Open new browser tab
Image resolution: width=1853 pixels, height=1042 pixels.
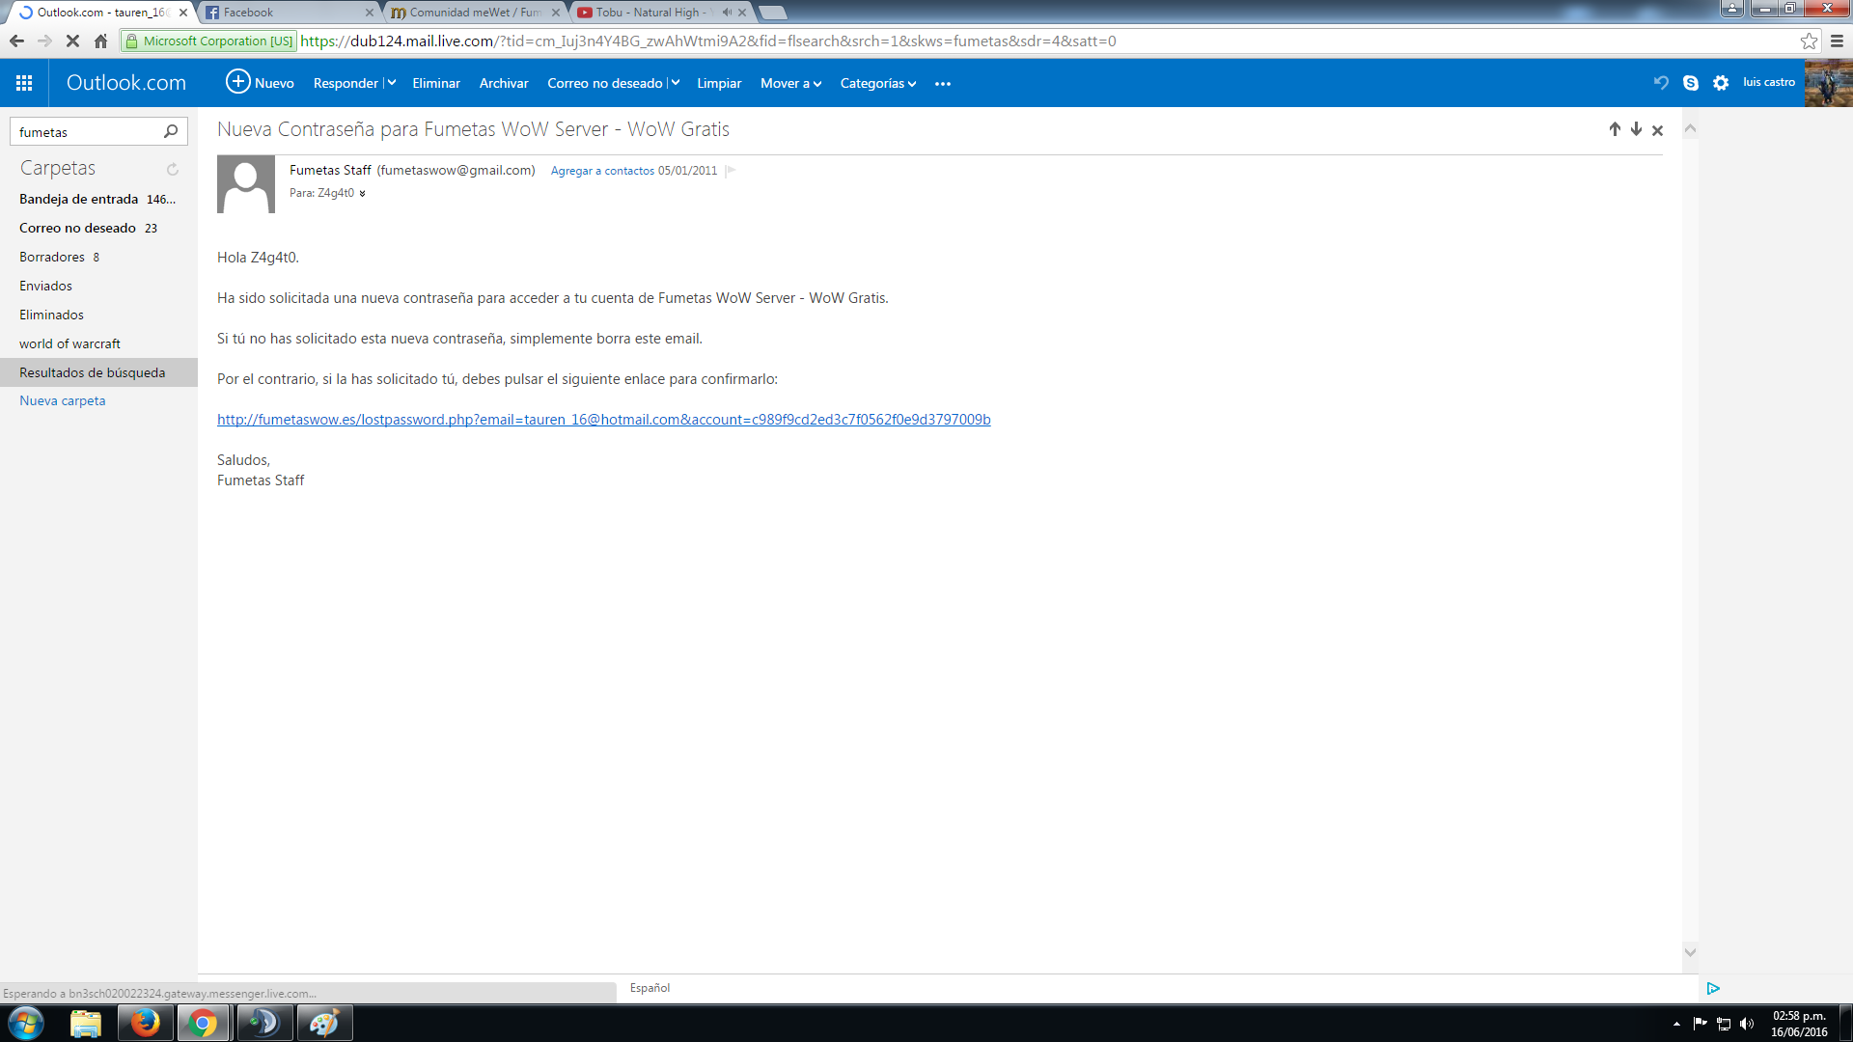[772, 13]
